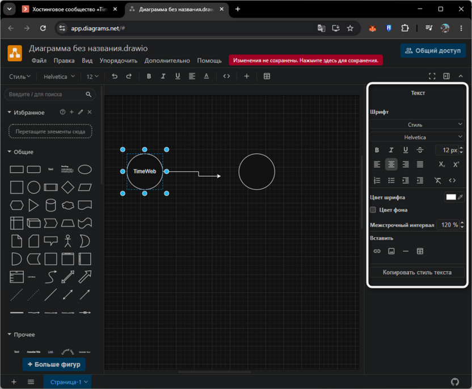This screenshot has height=389, width=472.
Task: Click the redo arrow in the toolbar
Action: click(x=129, y=77)
